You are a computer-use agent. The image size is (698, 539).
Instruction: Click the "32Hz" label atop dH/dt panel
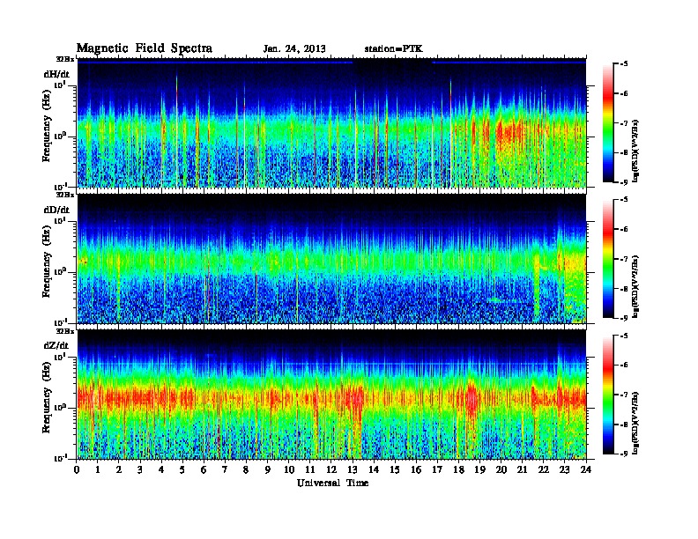click(x=64, y=59)
